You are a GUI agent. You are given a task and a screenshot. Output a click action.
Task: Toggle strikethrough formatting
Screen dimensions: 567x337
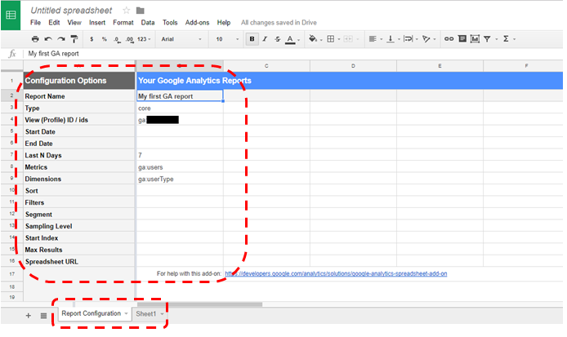277,39
